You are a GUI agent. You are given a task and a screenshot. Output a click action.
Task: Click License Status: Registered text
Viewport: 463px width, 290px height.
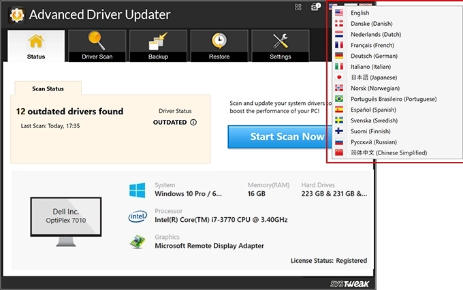[x=329, y=261]
